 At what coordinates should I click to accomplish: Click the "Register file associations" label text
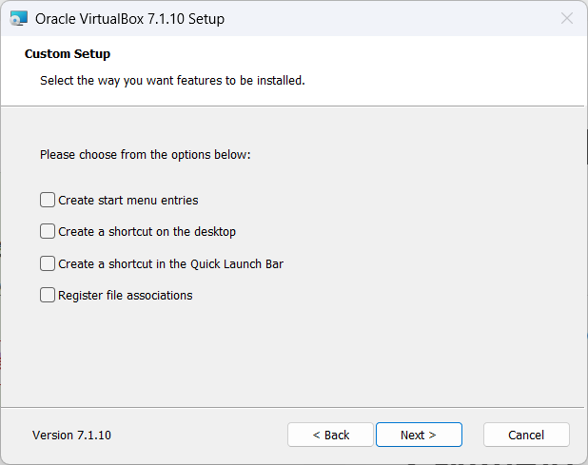click(x=126, y=296)
